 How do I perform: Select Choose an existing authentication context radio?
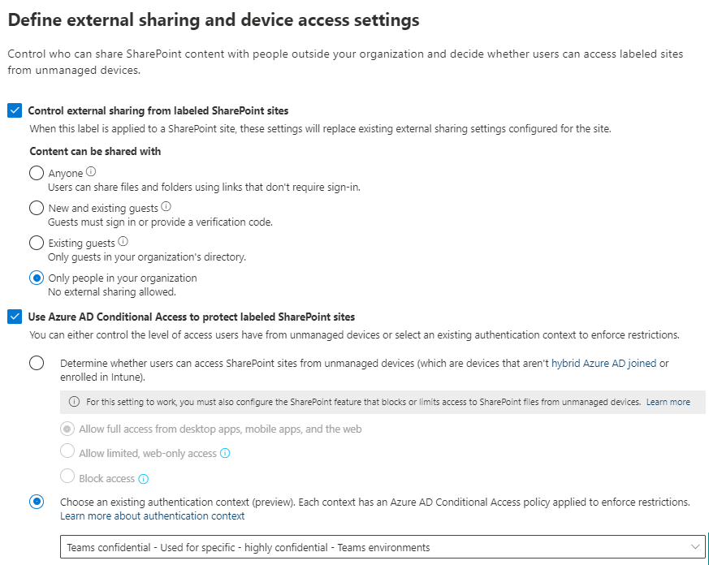click(37, 502)
